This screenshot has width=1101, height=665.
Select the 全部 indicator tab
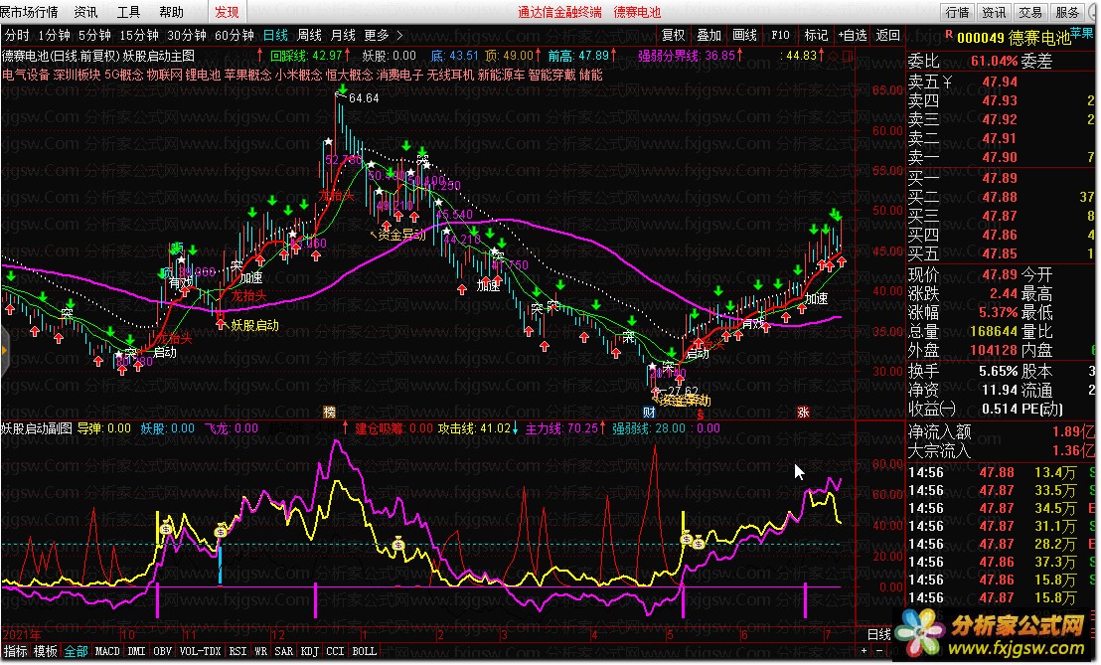point(76,652)
